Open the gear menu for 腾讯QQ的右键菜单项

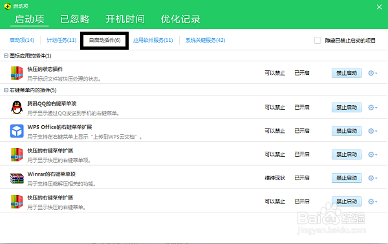[x=372, y=107]
